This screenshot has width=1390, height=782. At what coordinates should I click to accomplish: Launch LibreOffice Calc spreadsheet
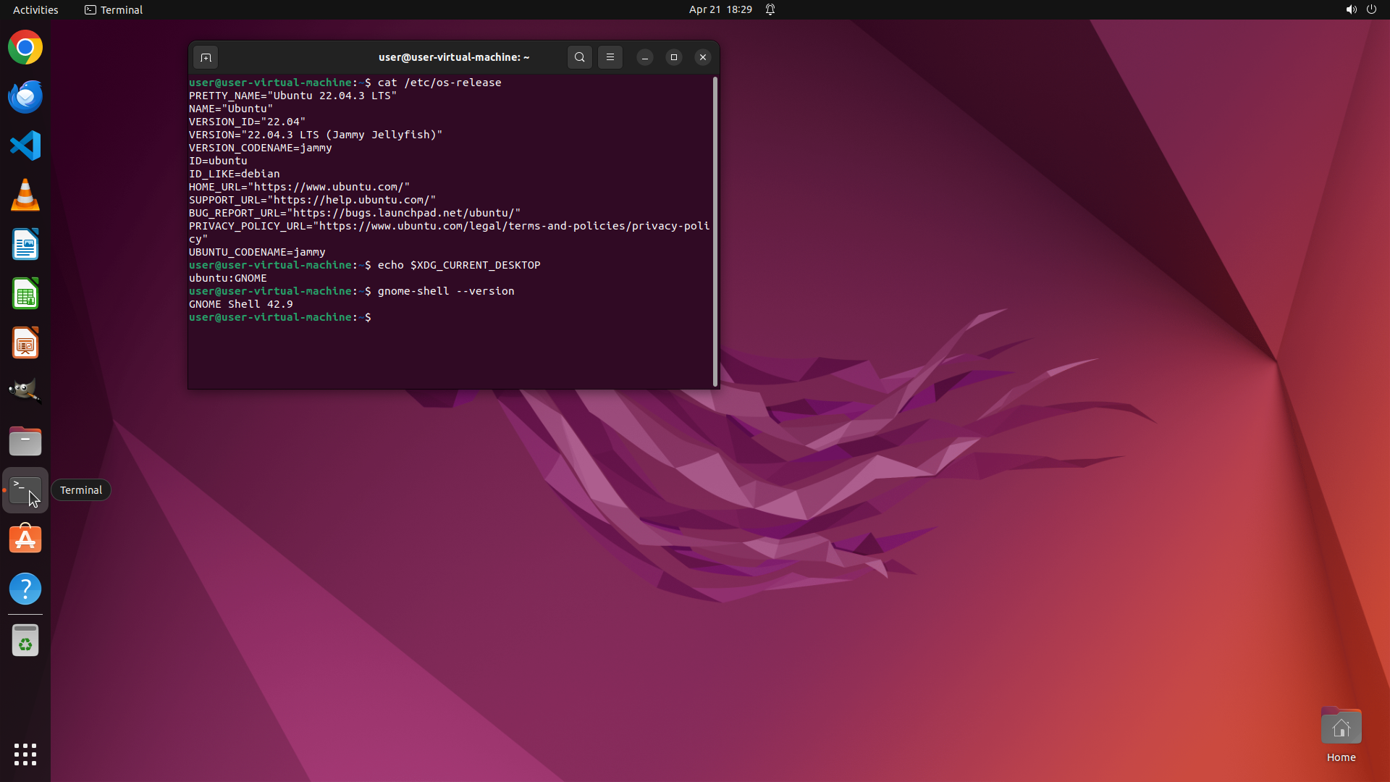tap(25, 294)
